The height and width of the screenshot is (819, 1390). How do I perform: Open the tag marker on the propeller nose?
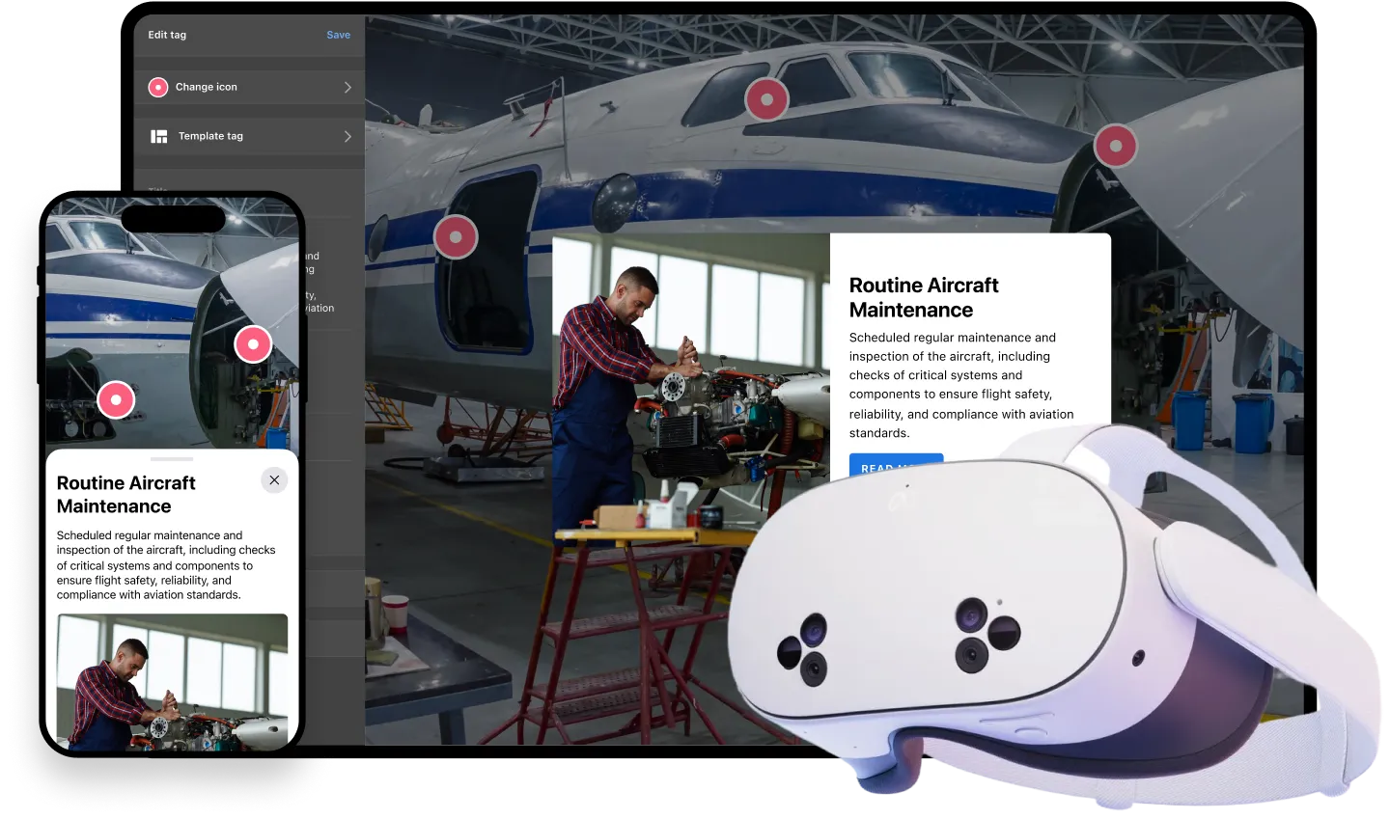tap(1115, 146)
